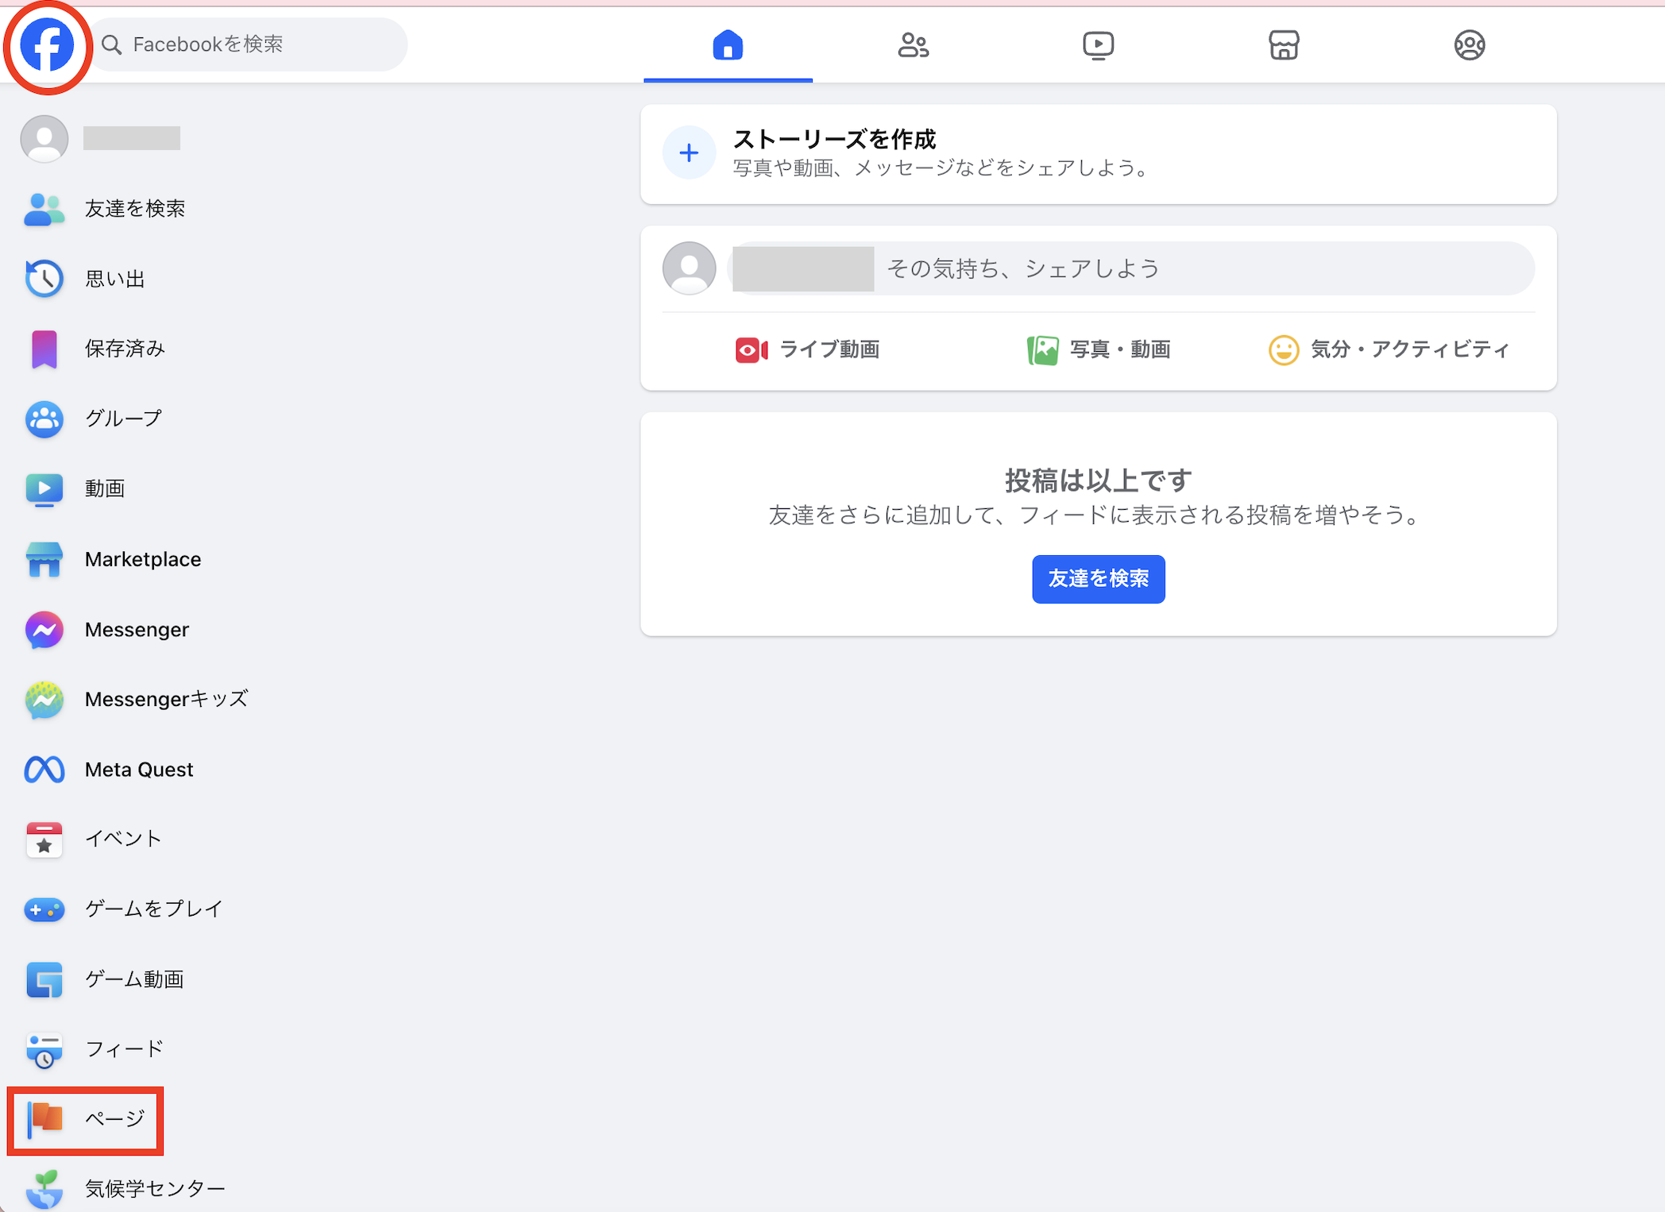Screen dimensions: 1665x1212
Task: Open your profile from the sidebar avatar
Action: [x=44, y=138]
